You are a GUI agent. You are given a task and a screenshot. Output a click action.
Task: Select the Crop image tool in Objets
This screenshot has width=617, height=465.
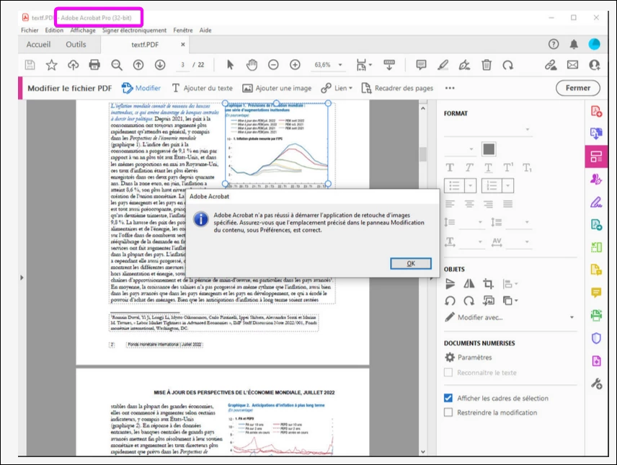coord(488,283)
